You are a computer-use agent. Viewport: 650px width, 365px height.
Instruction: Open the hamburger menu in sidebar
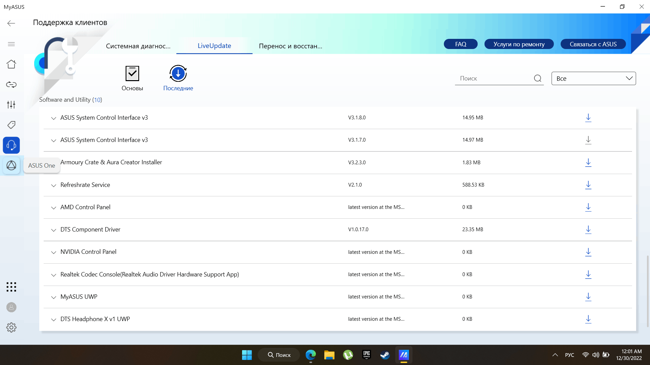(11, 44)
